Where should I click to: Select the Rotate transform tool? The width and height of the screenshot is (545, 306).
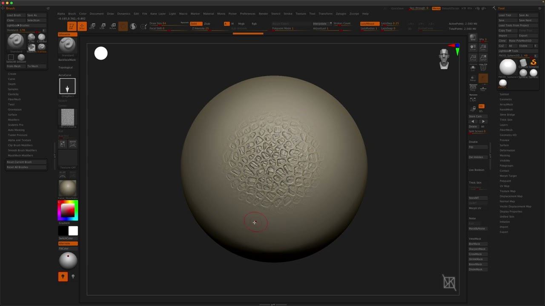(113, 26)
